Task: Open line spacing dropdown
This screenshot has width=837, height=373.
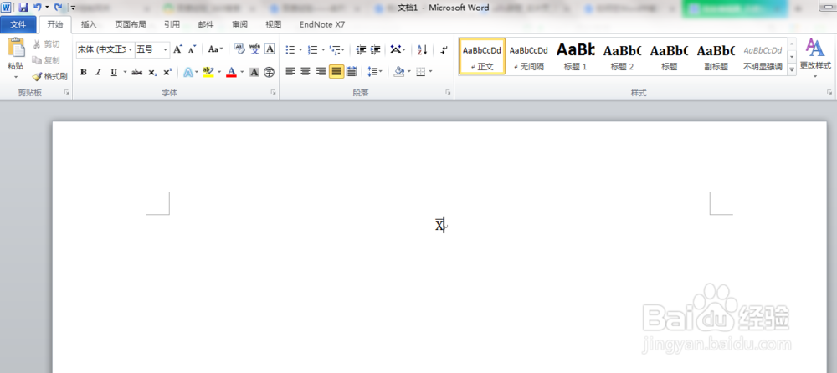Action: pyautogui.click(x=375, y=71)
